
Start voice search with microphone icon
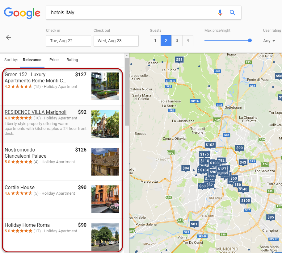(x=220, y=13)
